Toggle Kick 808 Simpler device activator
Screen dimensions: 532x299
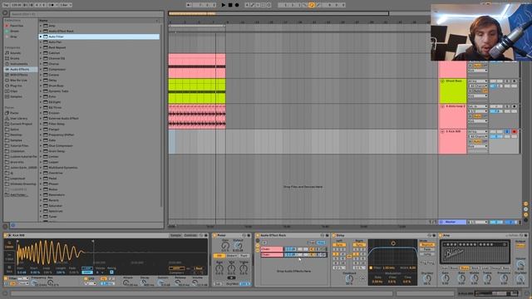click(6, 235)
